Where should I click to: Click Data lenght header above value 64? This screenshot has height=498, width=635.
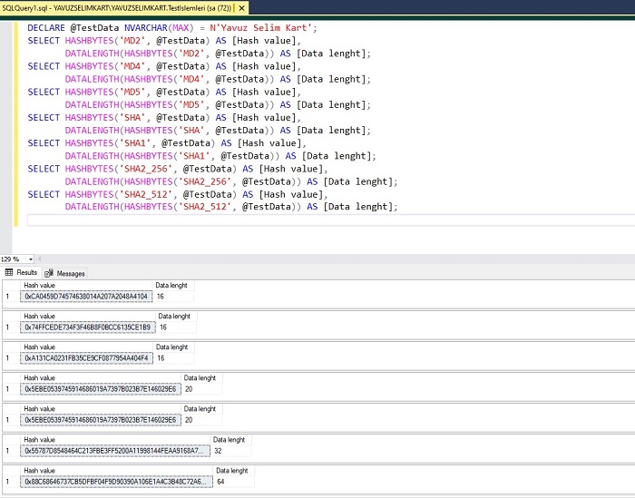(234, 471)
